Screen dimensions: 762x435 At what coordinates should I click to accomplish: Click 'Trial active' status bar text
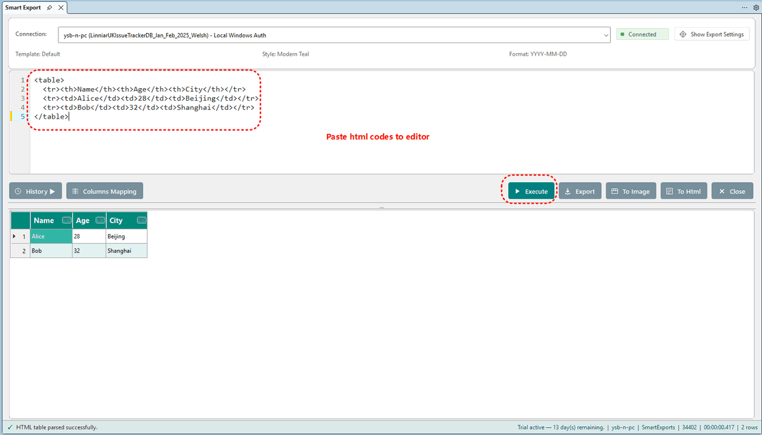point(561,427)
